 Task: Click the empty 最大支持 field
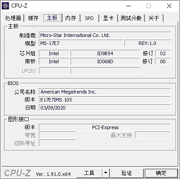point(153,135)
